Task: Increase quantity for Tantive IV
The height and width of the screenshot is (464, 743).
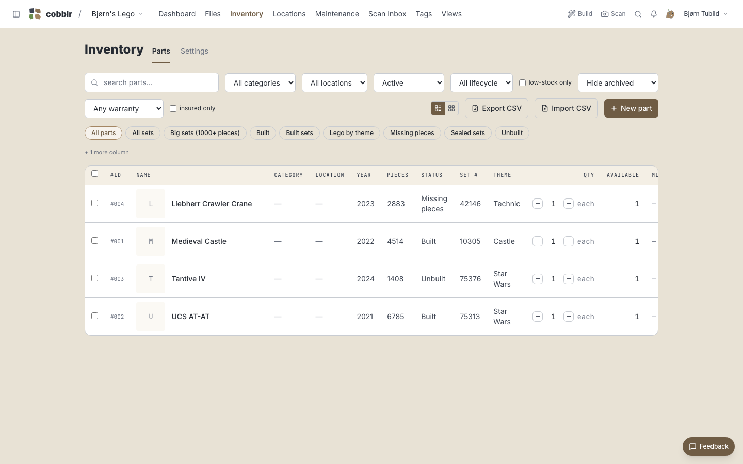Action: coord(569,279)
